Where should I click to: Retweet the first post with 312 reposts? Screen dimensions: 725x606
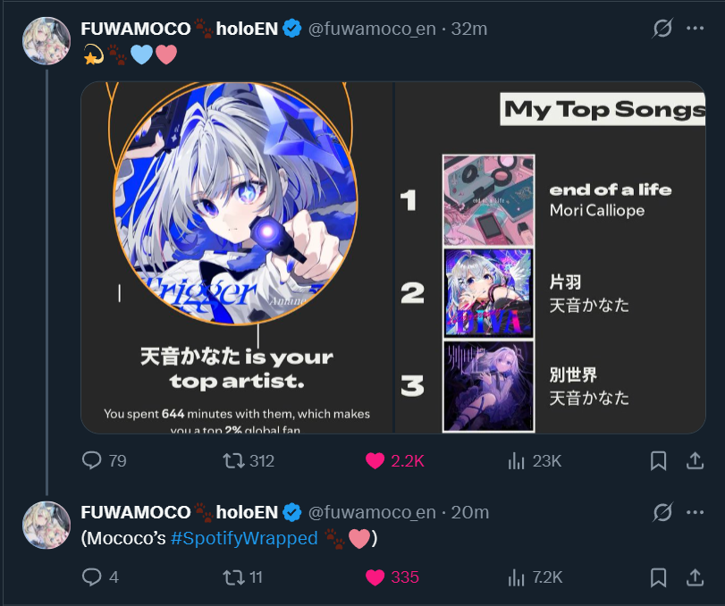click(x=234, y=461)
